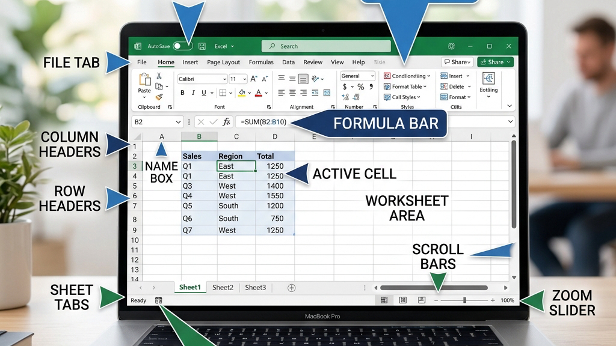This screenshot has height=346, width=616.
Task: Click the save icon in title bar
Action: click(202, 46)
